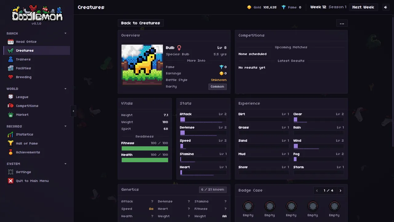Click the middle empty badge slot

tap(291, 206)
